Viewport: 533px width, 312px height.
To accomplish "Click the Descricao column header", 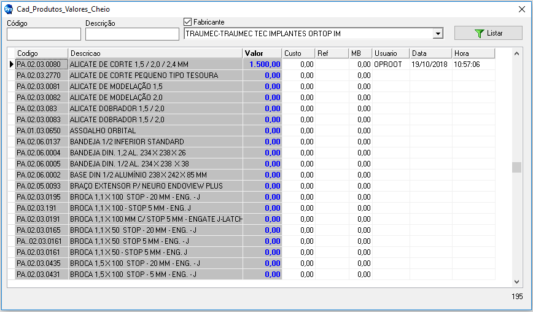I will [155, 53].
